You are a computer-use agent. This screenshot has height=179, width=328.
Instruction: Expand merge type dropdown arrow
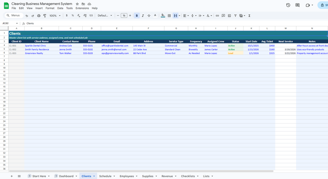pos(179,15)
